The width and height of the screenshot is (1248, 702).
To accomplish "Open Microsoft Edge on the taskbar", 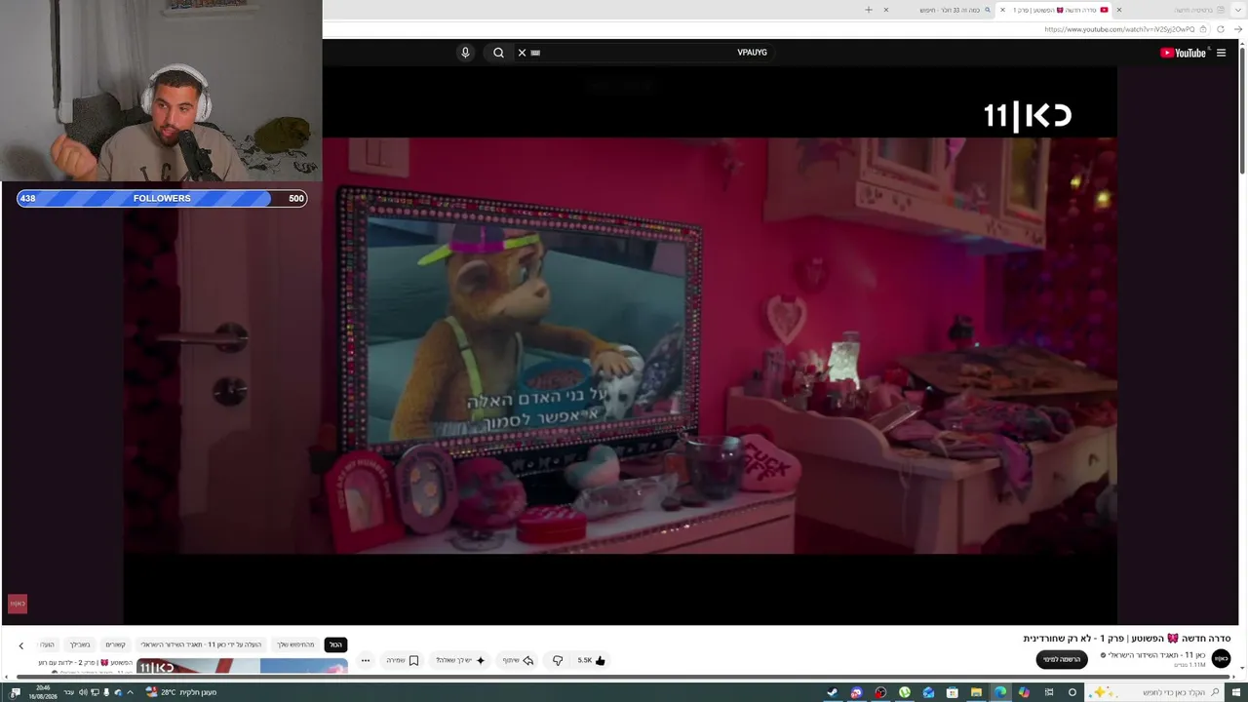I will [x=1000, y=692].
